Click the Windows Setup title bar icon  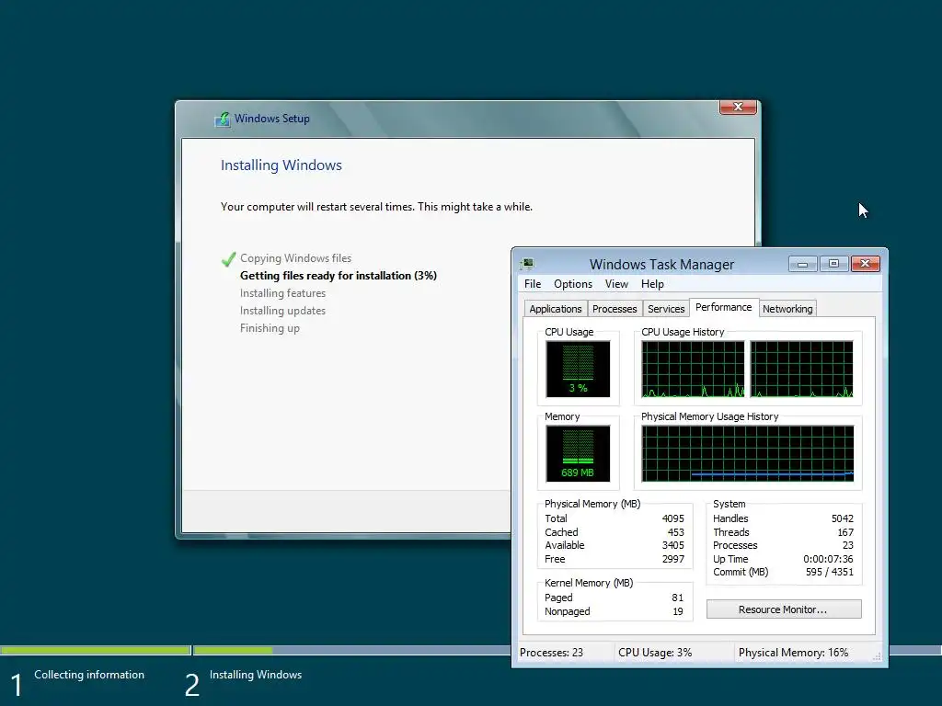click(223, 119)
